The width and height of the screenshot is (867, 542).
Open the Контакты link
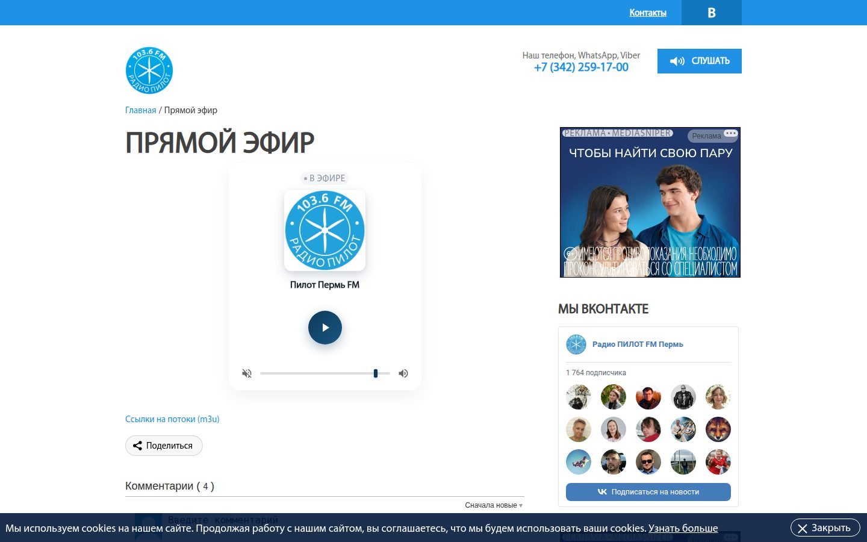coord(648,13)
